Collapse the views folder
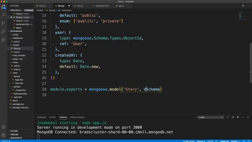The image size is (252, 142). (x=15, y=73)
